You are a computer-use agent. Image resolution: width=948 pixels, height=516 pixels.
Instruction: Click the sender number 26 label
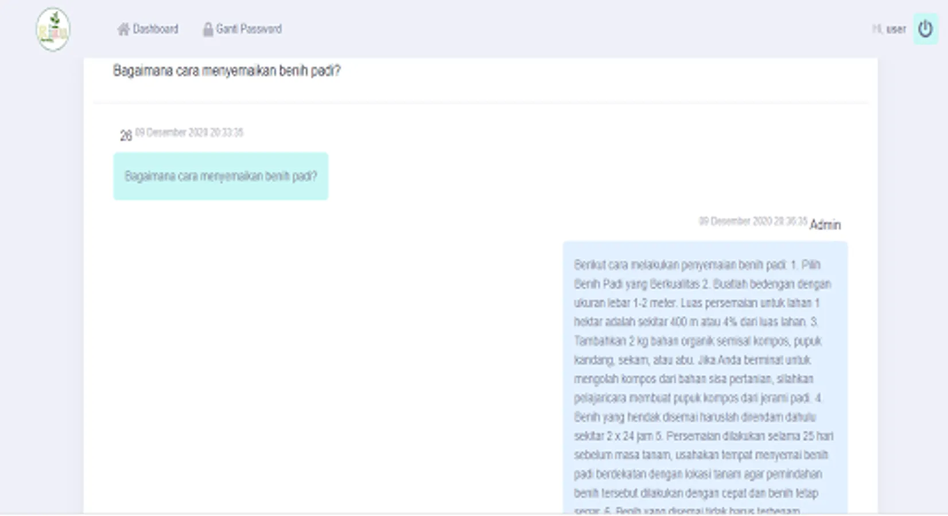(126, 136)
